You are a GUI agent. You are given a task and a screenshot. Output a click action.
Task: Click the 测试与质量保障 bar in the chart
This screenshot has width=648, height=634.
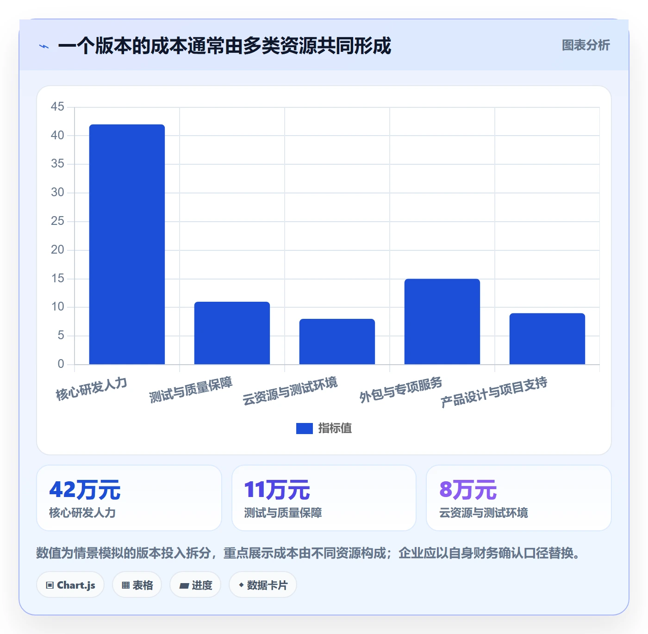(232, 333)
